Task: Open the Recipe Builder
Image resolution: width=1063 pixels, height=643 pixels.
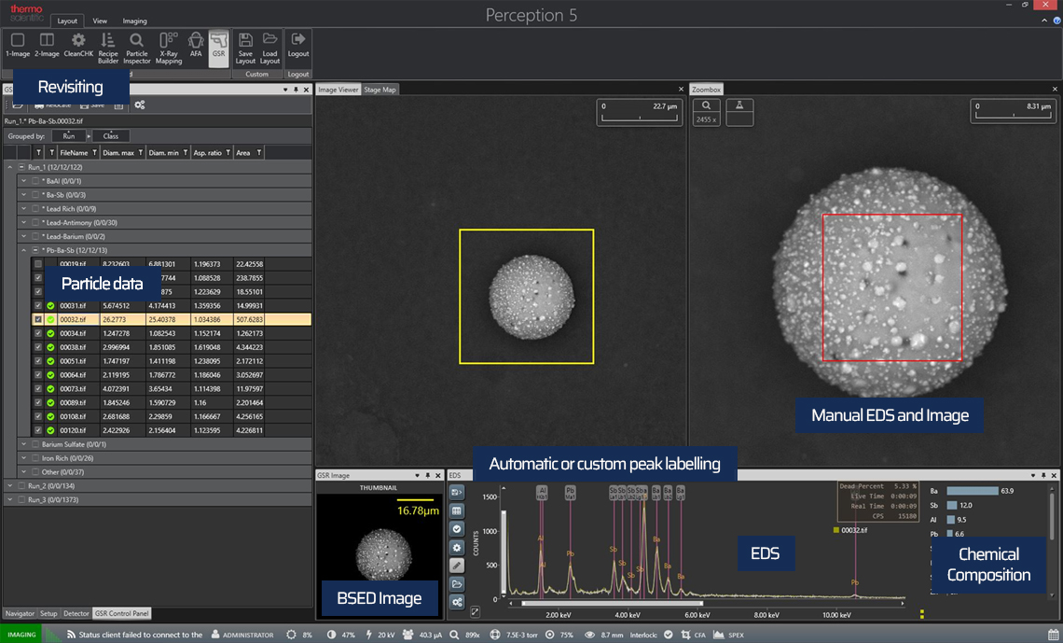Action: (x=108, y=49)
